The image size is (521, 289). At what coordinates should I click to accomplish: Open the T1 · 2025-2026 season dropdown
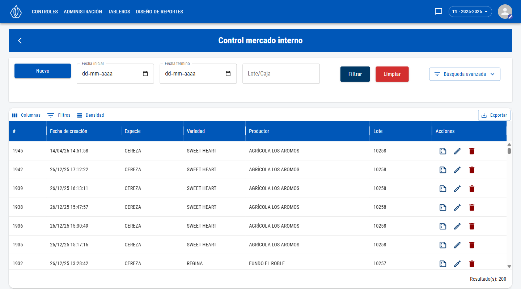tap(470, 12)
